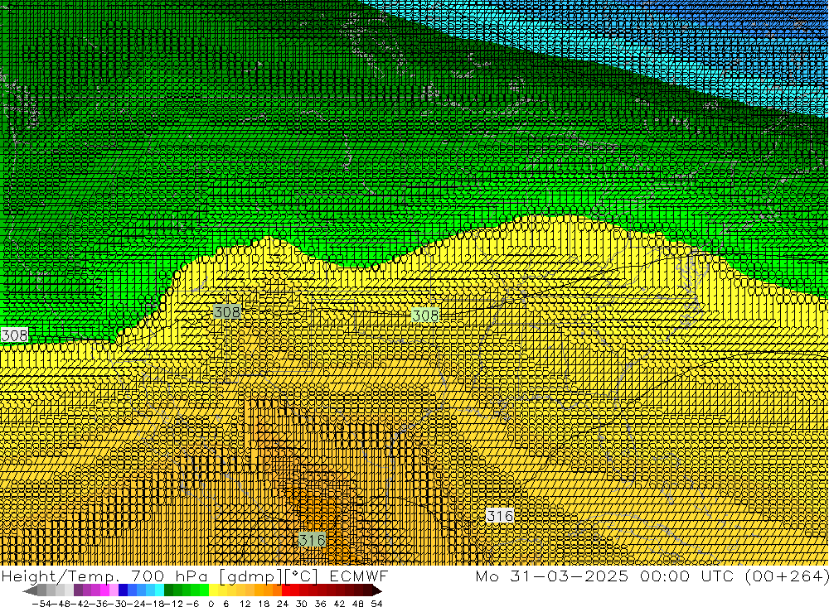Click the '-30' value on the legend scale
The image size is (829, 607).
[119, 604]
